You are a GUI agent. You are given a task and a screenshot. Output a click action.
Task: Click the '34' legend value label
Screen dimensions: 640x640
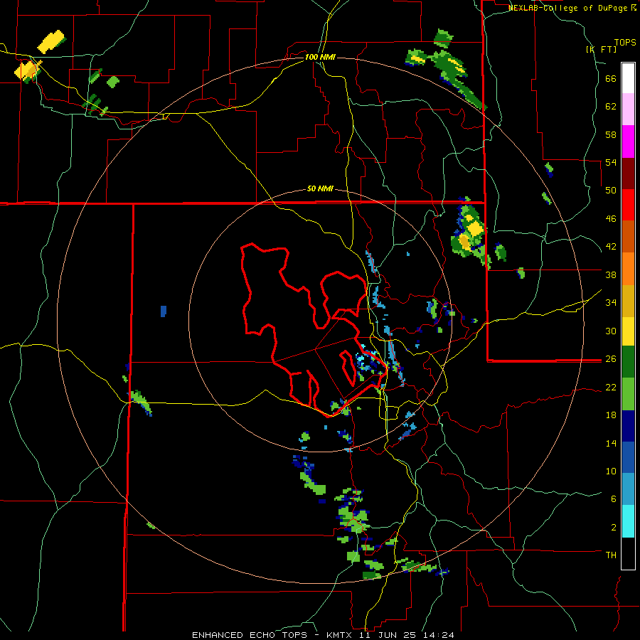click(611, 303)
